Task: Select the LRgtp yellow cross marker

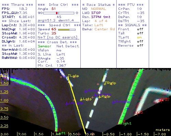Action: pyautogui.click(x=100, y=97)
